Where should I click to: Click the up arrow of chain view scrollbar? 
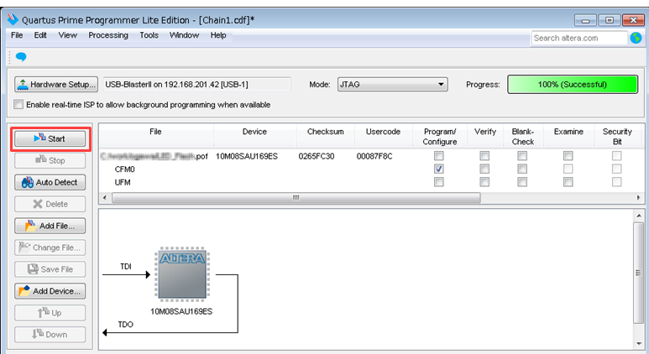(x=639, y=216)
